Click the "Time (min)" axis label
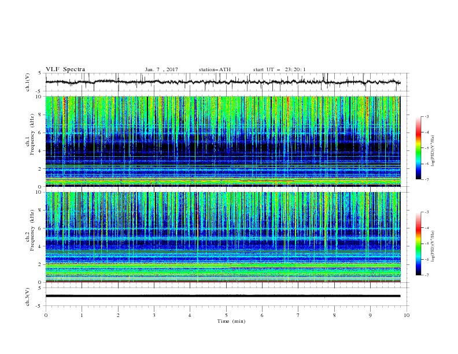Screen dimensions: 458x354 (x=231, y=321)
